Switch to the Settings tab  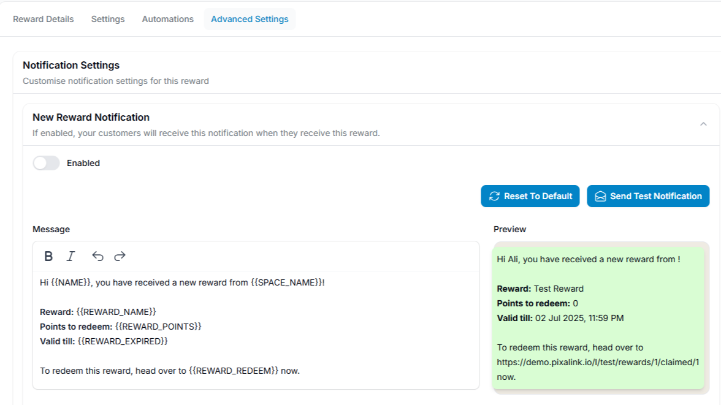click(x=108, y=19)
